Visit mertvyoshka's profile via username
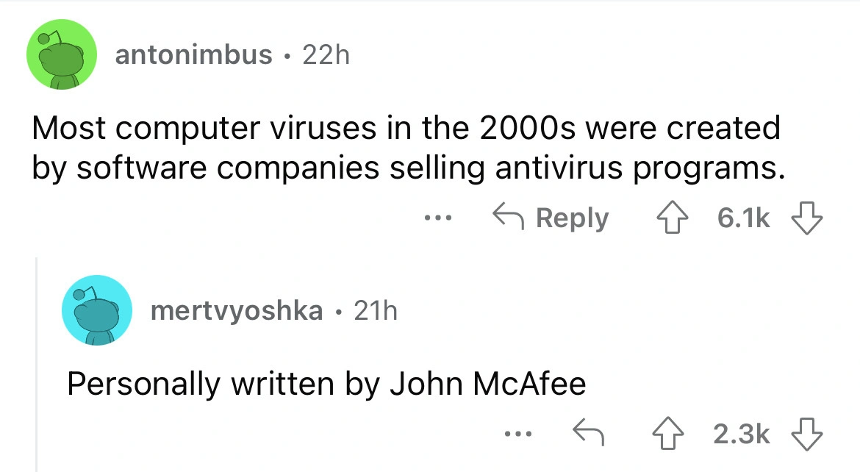This screenshot has width=860, height=472. click(236, 311)
